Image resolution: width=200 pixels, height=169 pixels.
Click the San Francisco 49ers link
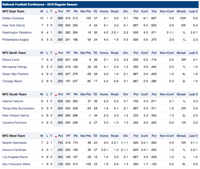pos(16,164)
